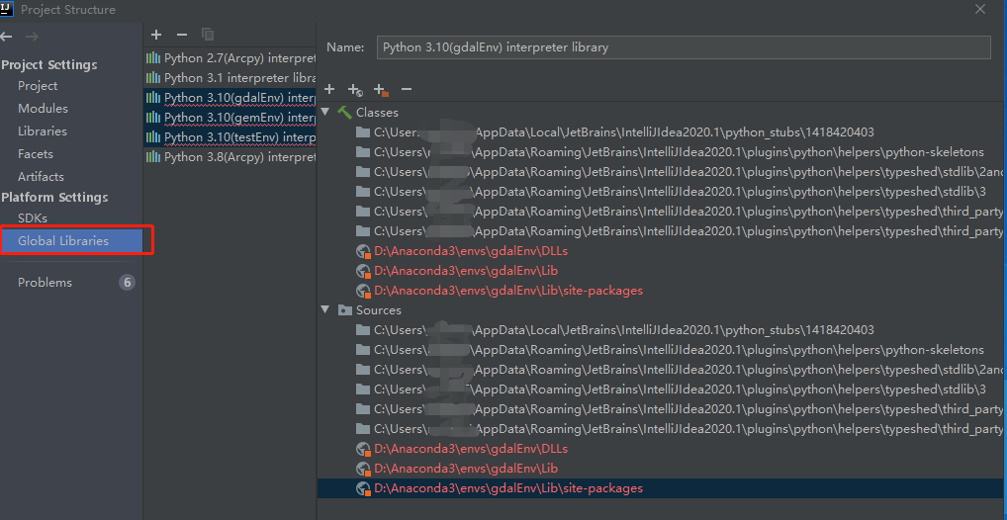The image size is (1007, 520).
Task: Add a new global library with plus
Action: pos(156,35)
